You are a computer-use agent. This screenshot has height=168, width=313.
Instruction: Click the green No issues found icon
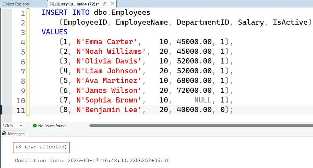coord(35,126)
